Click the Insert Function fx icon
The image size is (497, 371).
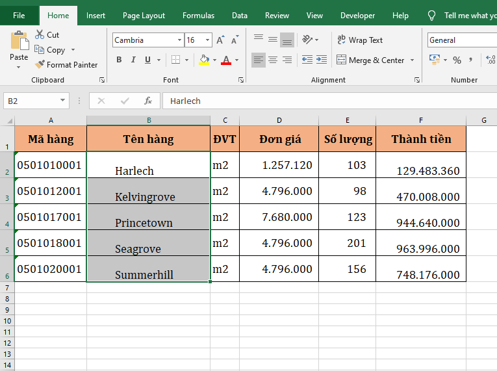(x=148, y=101)
